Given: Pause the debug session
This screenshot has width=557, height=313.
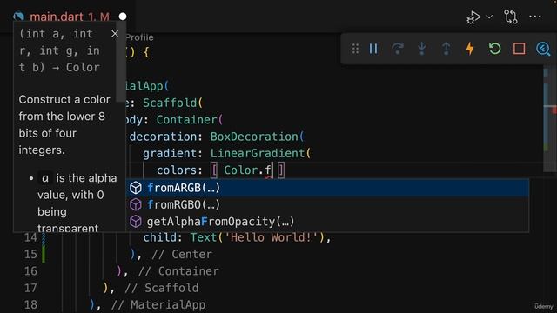Looking at the screenshot, I should (x=373, y=49).
